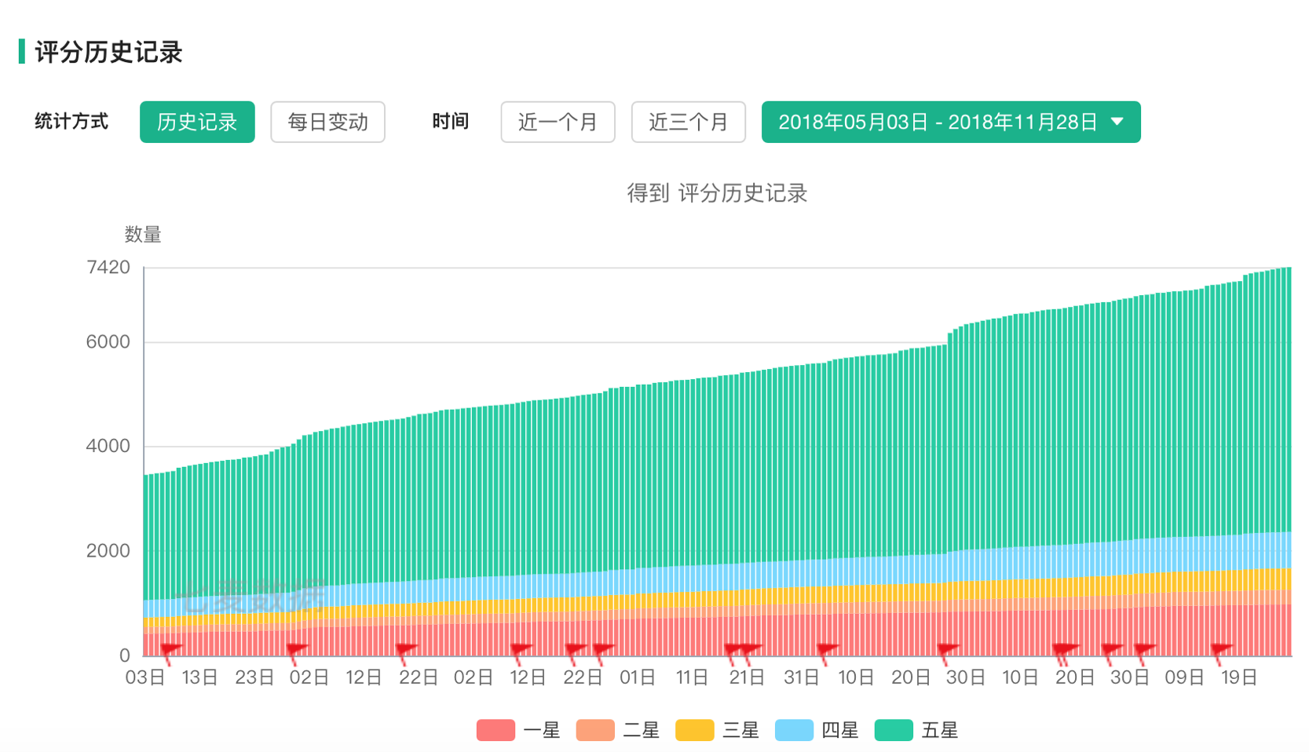This screenshot has height=752, width=1309.
Task: Select the rightmost red flag near 19日
Action: pos(1222,649)
